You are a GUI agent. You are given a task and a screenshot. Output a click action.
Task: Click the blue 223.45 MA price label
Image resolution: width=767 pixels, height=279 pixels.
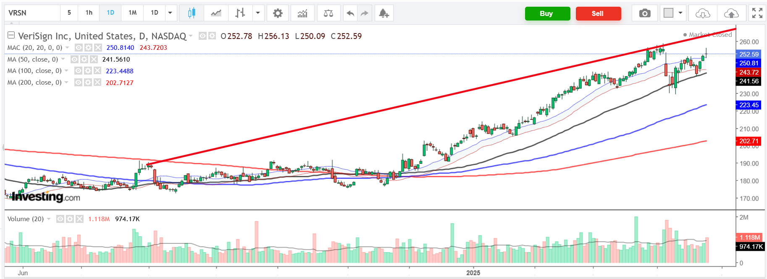coord(749,105)
